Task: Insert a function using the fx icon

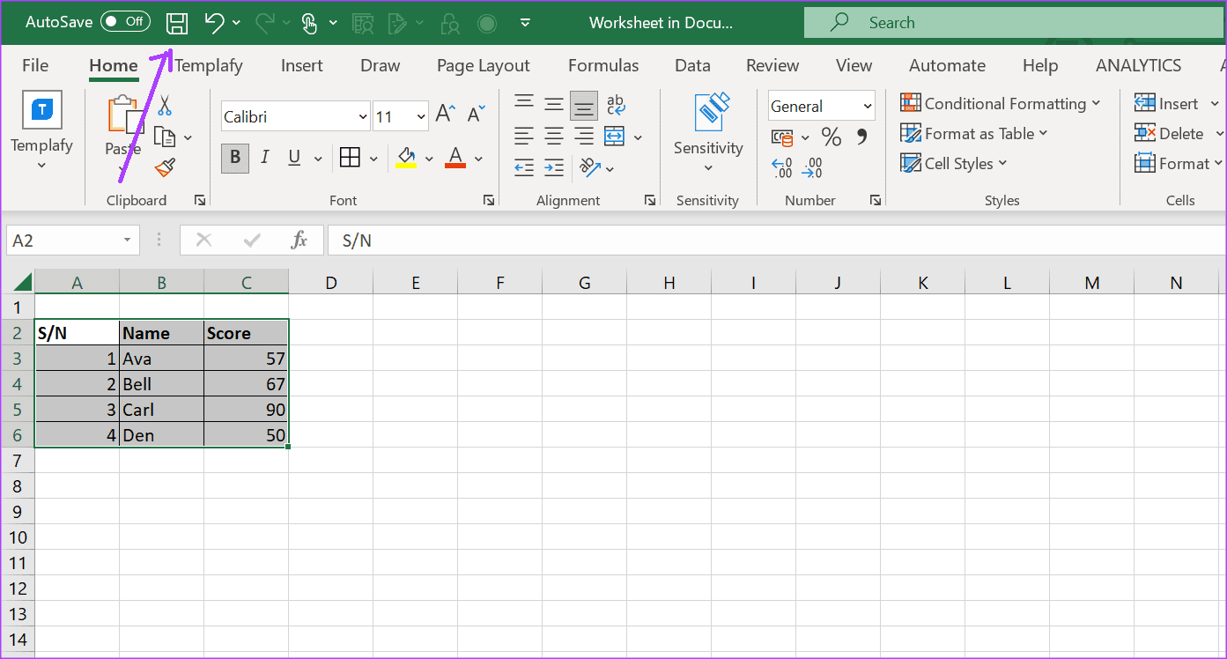Action: (x=299, y=240)
